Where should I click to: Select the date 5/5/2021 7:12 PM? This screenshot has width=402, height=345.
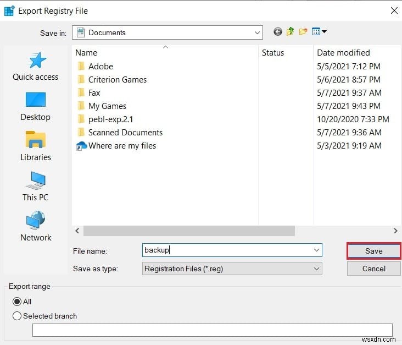(x=349, y=66)
